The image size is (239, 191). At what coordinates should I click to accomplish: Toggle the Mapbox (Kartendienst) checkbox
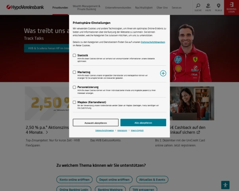tap(74, 102)
